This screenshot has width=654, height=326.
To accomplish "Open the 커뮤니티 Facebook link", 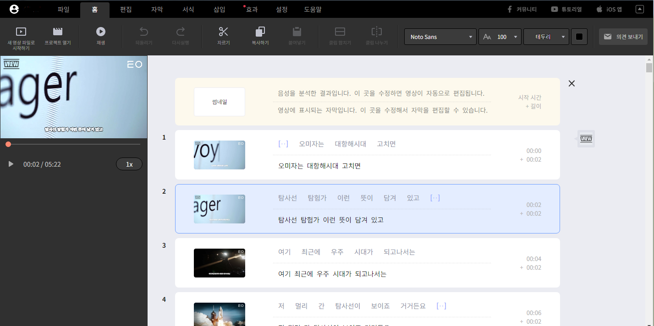I will point(522,9).
